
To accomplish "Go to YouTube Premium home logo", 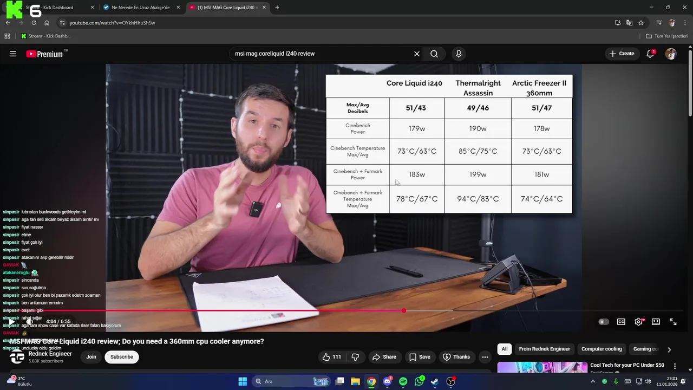I will pos(44,54).
